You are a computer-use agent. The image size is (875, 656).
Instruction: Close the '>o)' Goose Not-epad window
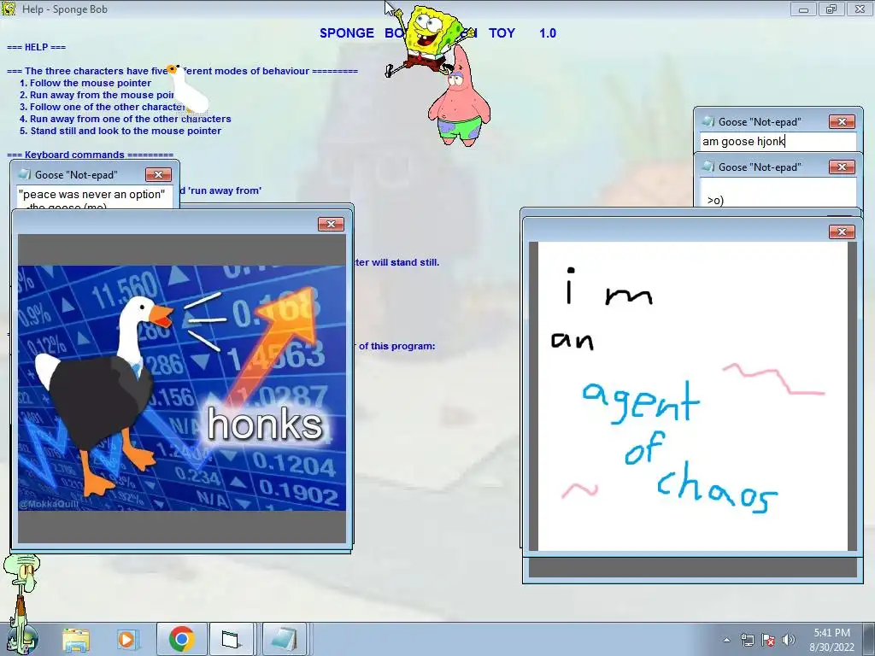(x=842, y=167)
